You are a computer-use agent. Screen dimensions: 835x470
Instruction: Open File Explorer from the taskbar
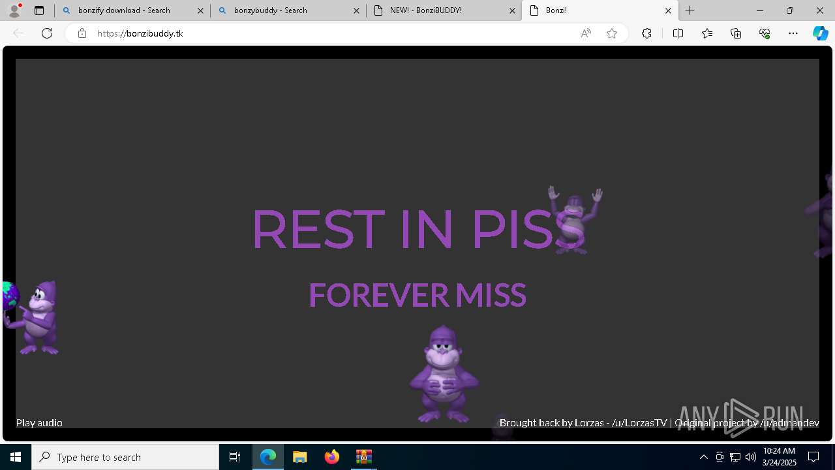pyautogui.click(x=300, y=457)
